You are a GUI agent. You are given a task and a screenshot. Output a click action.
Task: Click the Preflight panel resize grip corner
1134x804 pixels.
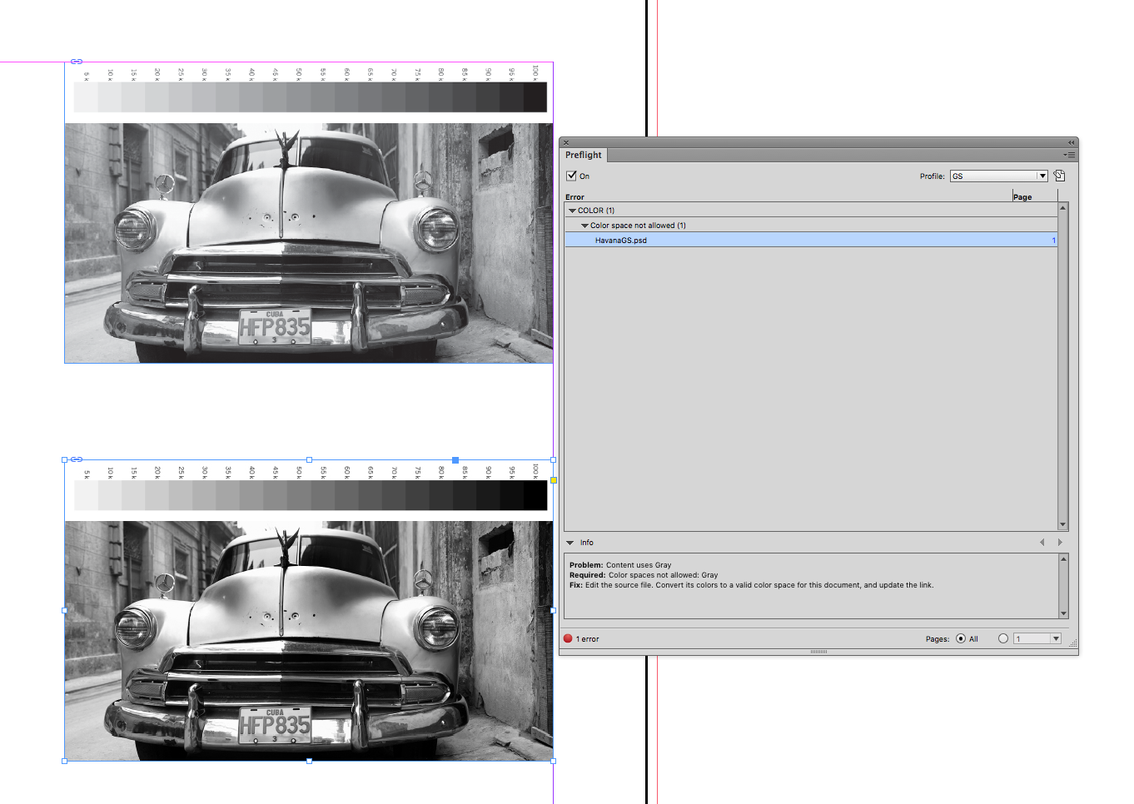tap(1073, 643)
